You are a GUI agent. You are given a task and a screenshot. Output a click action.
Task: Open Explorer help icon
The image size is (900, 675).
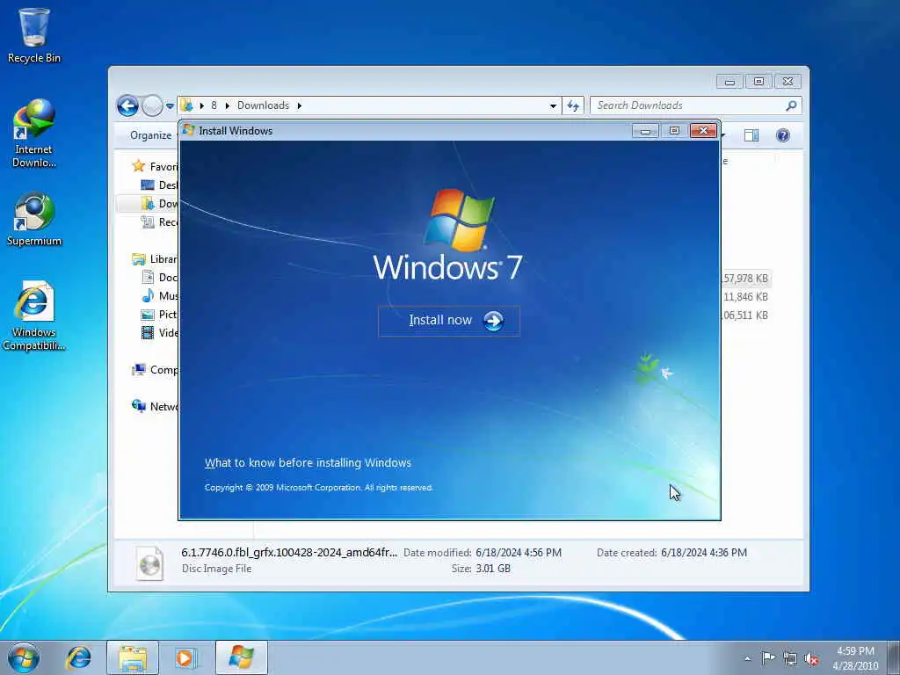tap(782, 135)
